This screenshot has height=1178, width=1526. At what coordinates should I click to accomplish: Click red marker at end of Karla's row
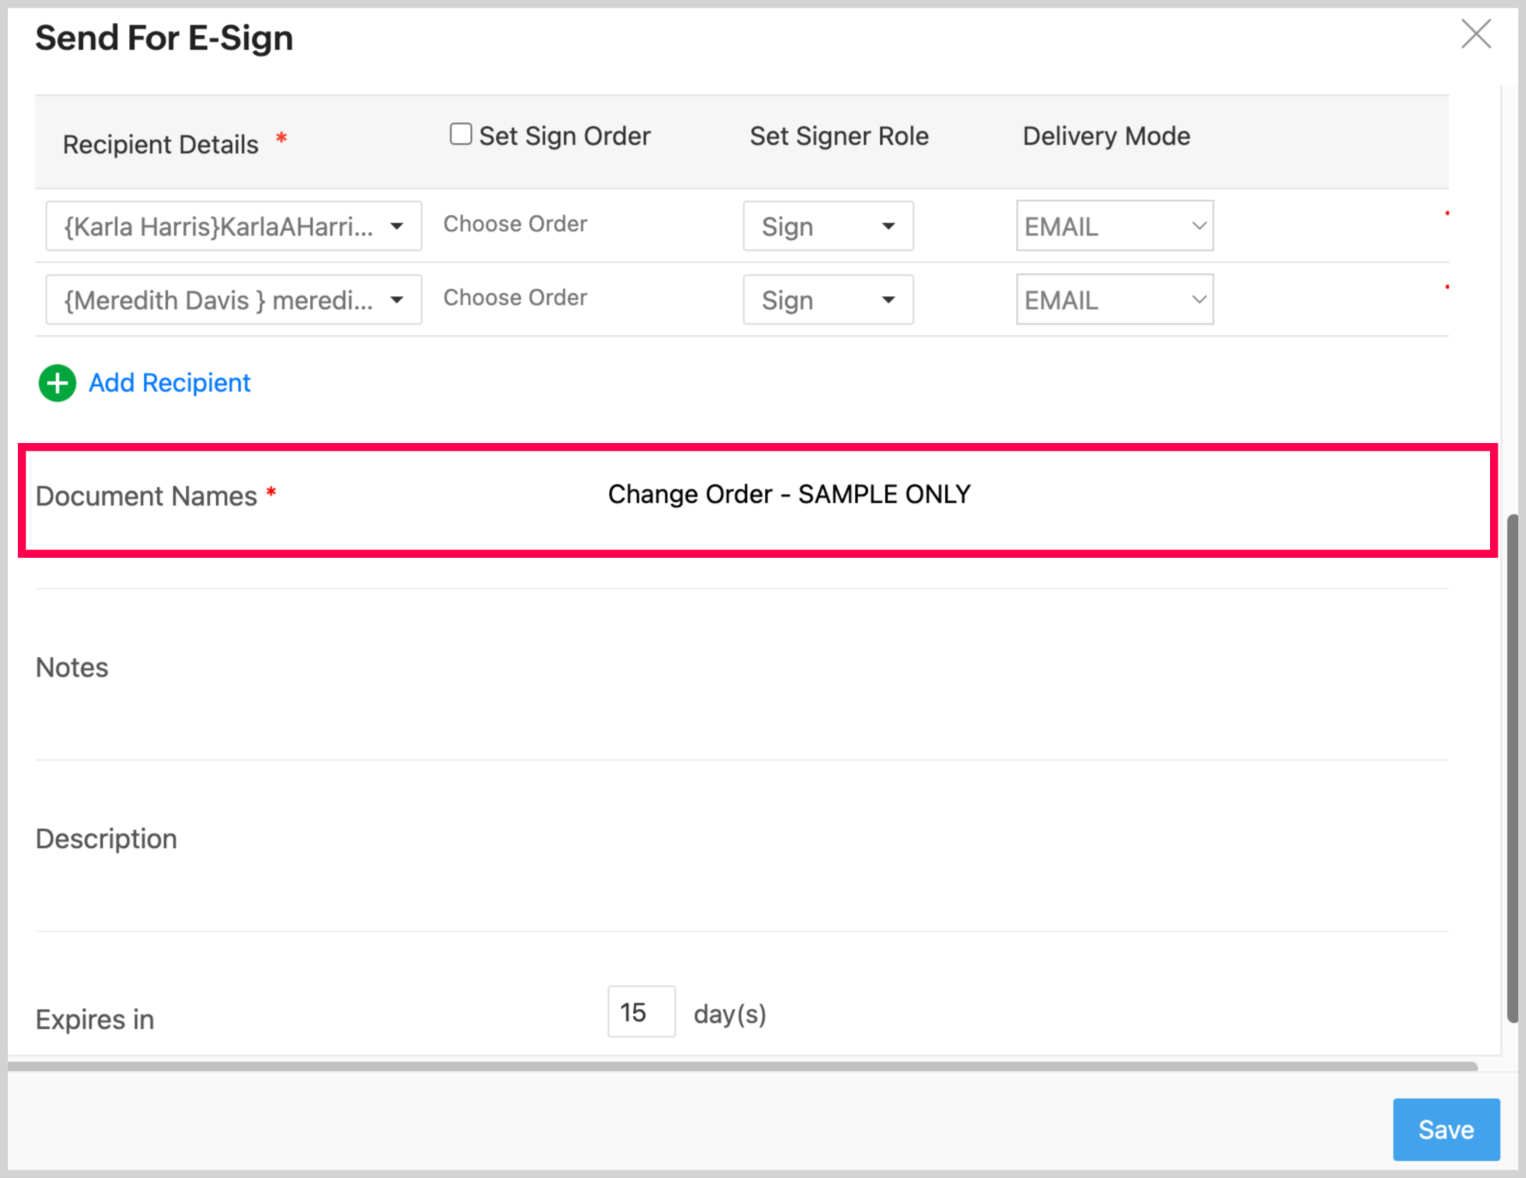(1447, 213)
